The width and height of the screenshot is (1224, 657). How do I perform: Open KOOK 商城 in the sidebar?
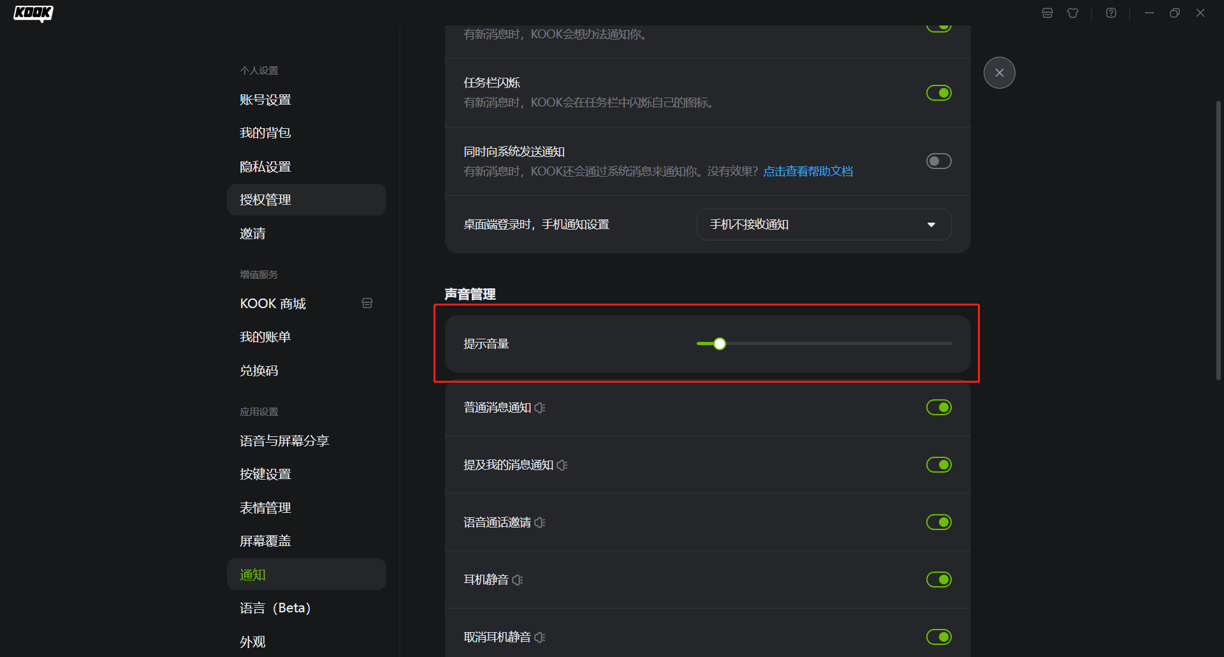273,304
